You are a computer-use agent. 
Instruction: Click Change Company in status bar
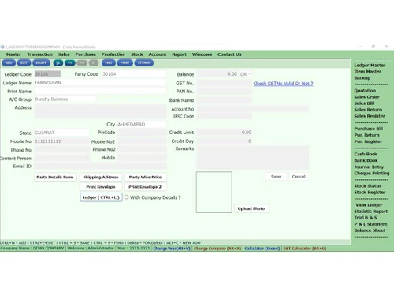pos(217,249)
